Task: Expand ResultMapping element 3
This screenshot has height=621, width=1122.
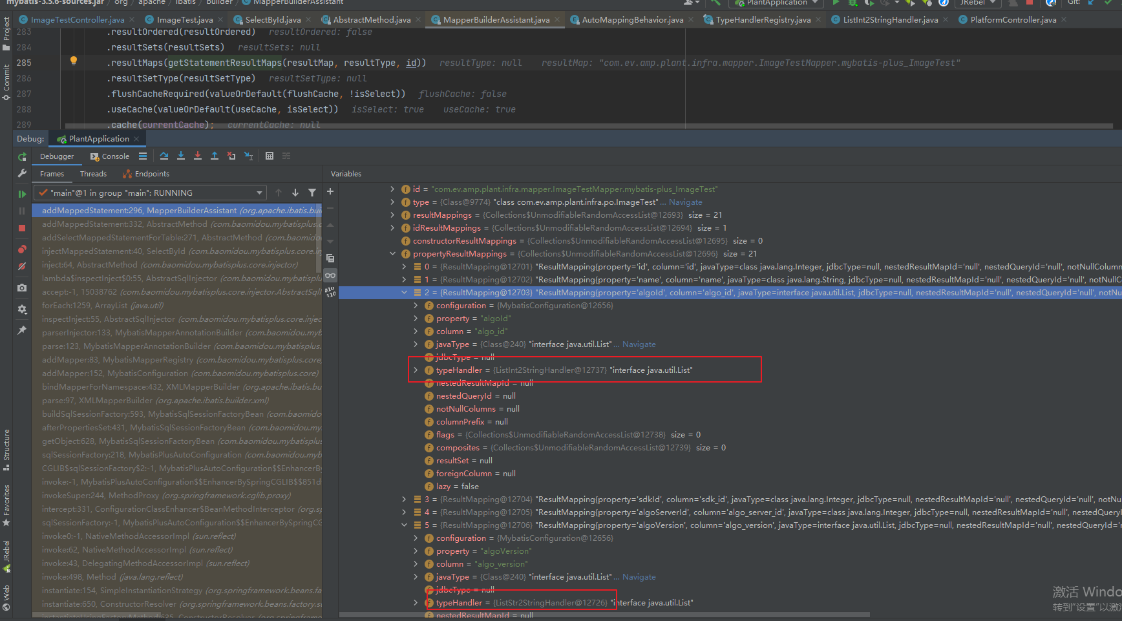Action: [404, 500]
